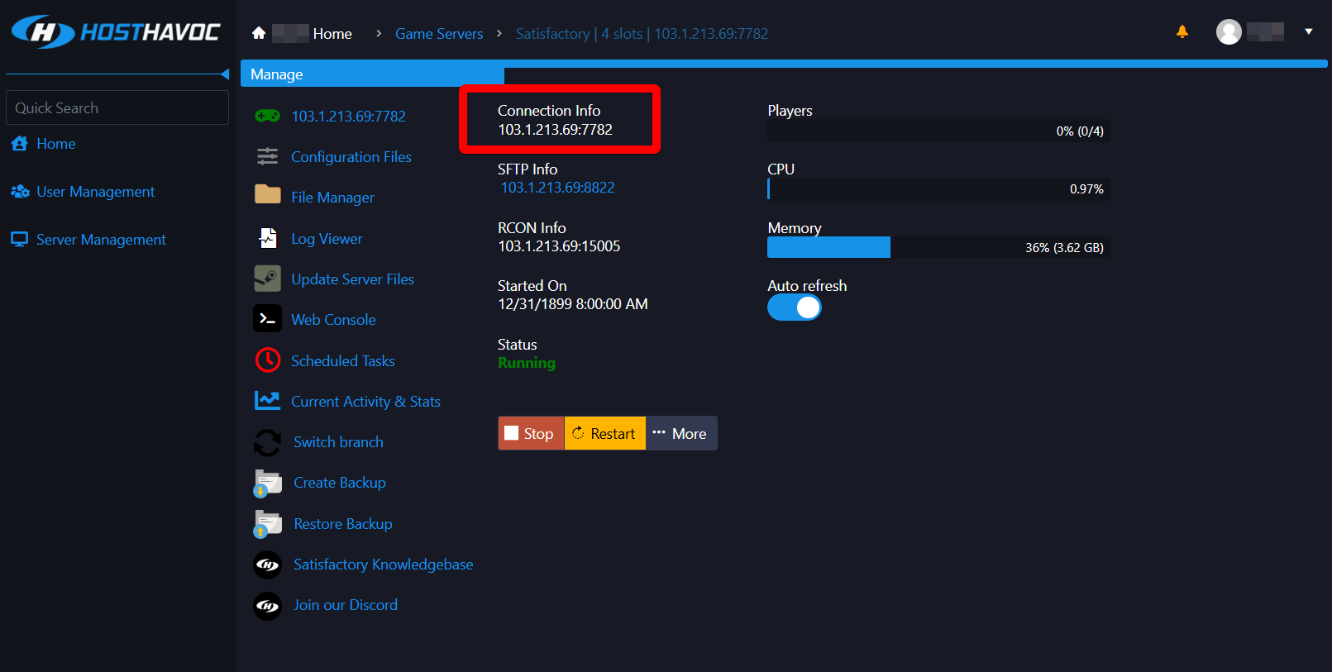Stop the server

531,433
